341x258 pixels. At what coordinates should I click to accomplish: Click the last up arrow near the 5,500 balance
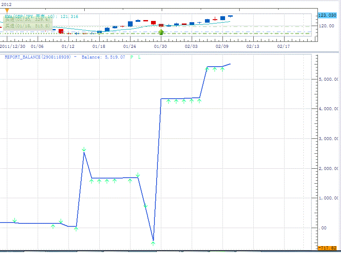pyautogui.click(x=222, y=69)
